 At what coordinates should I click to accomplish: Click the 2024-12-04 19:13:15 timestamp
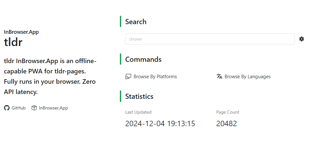tap(160, 124)
